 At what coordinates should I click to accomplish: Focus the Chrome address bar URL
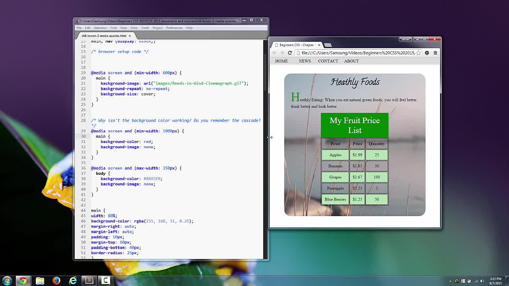(358, 53)
